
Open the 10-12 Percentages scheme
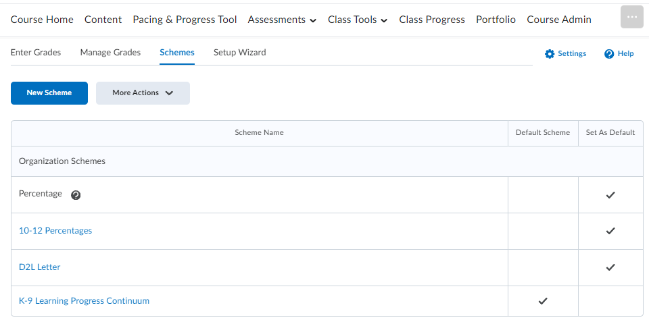tap(55, 231)
